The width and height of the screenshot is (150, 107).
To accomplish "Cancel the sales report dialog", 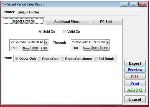I will 135,99.
